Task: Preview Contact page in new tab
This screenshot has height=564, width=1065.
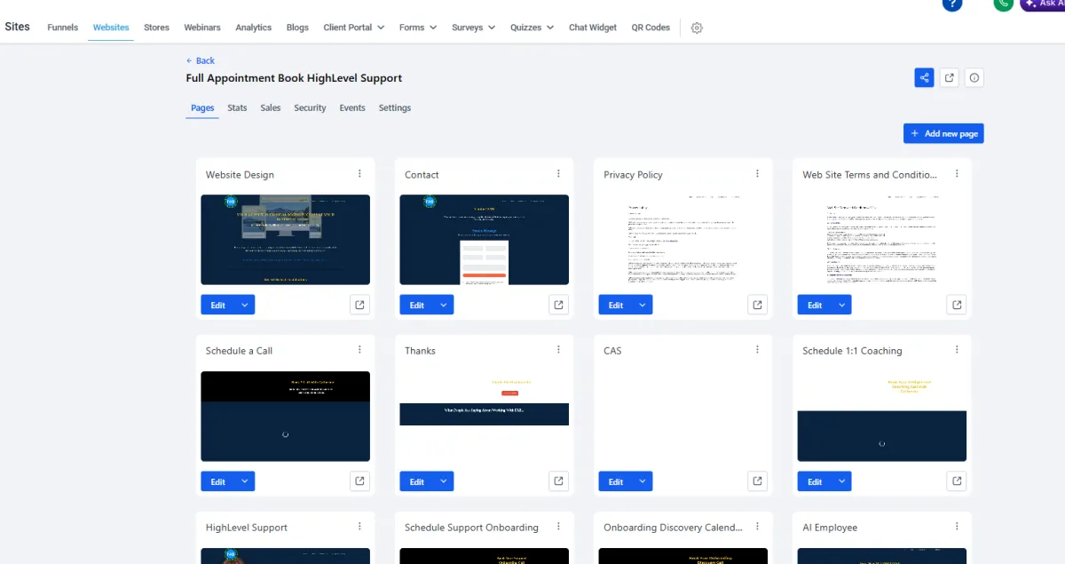Action: 558,305
